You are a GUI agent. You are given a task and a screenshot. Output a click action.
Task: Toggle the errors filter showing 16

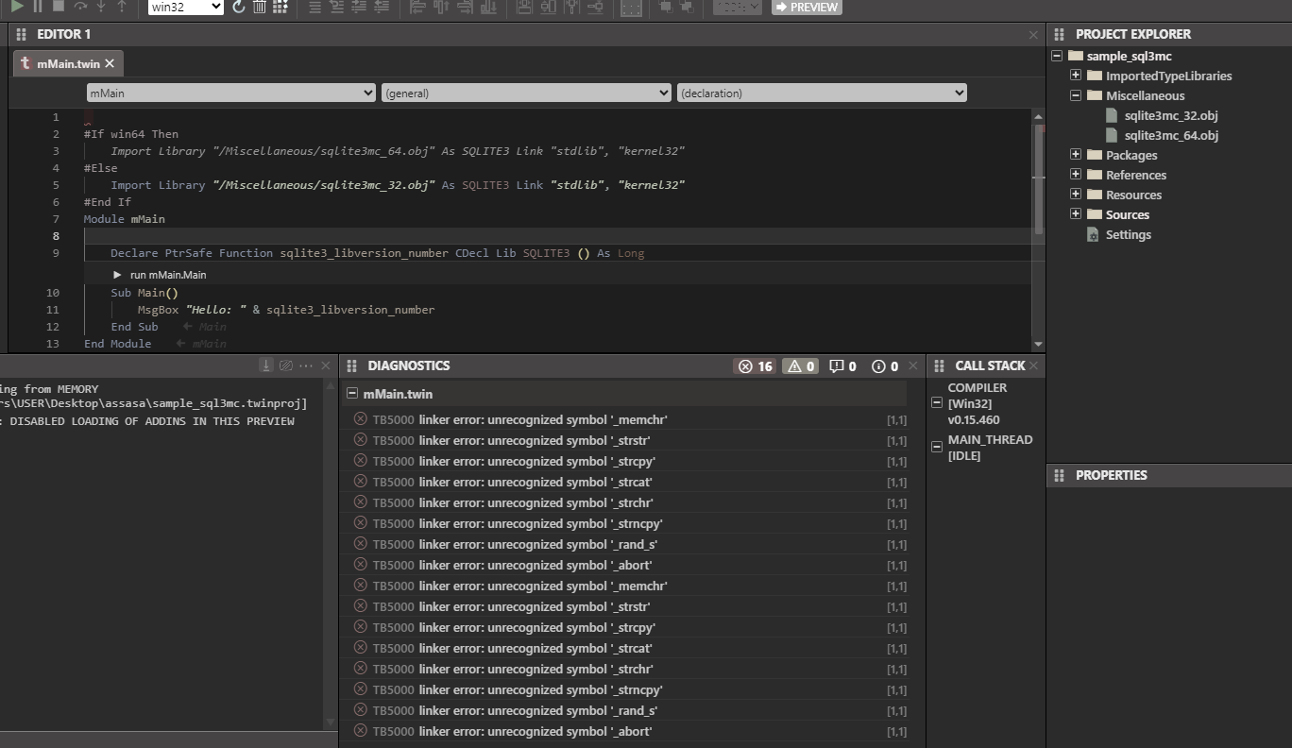[x=755, y=366]
